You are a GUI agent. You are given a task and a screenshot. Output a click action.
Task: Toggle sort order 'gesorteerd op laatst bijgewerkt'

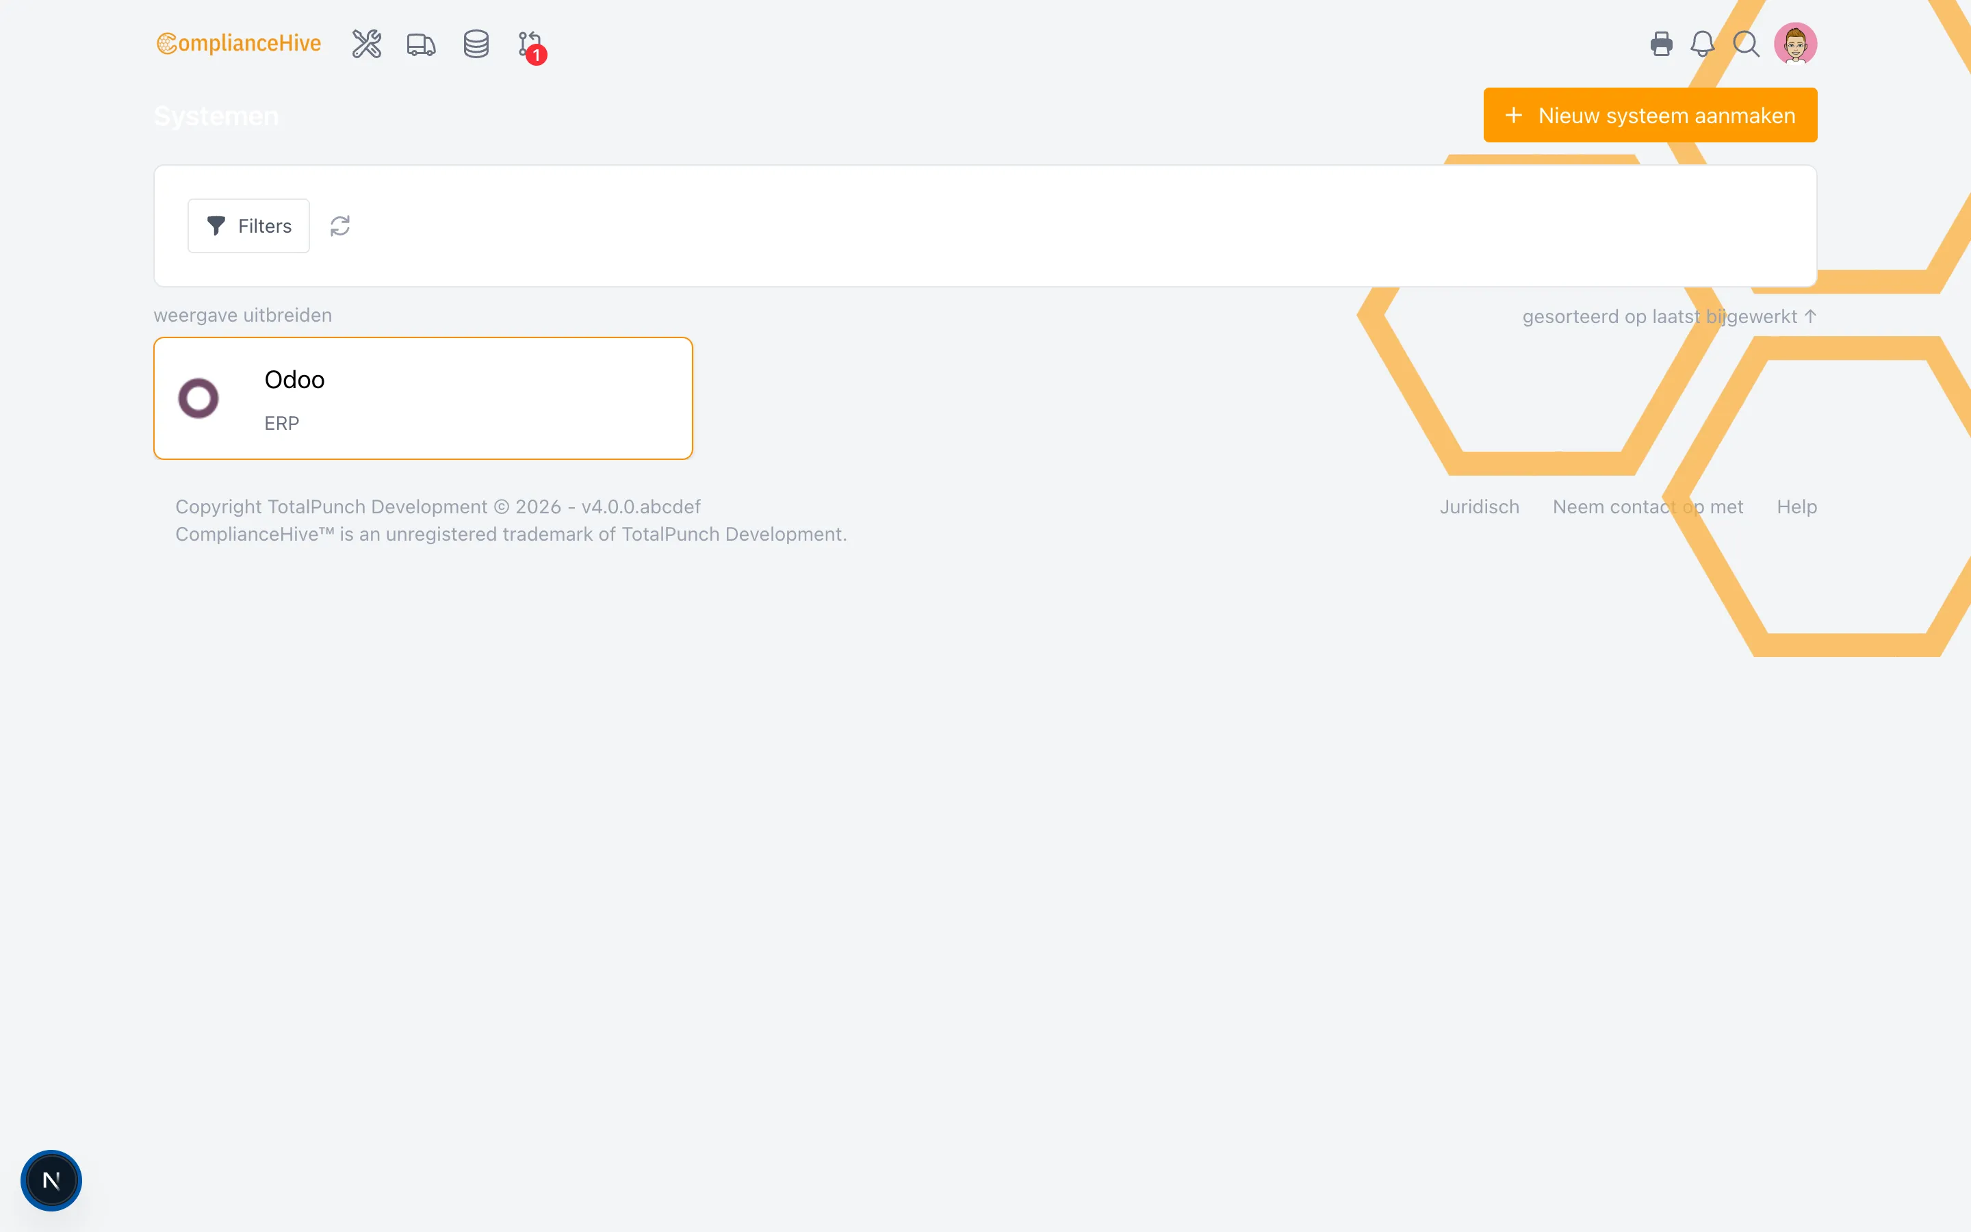[1669, 316]
